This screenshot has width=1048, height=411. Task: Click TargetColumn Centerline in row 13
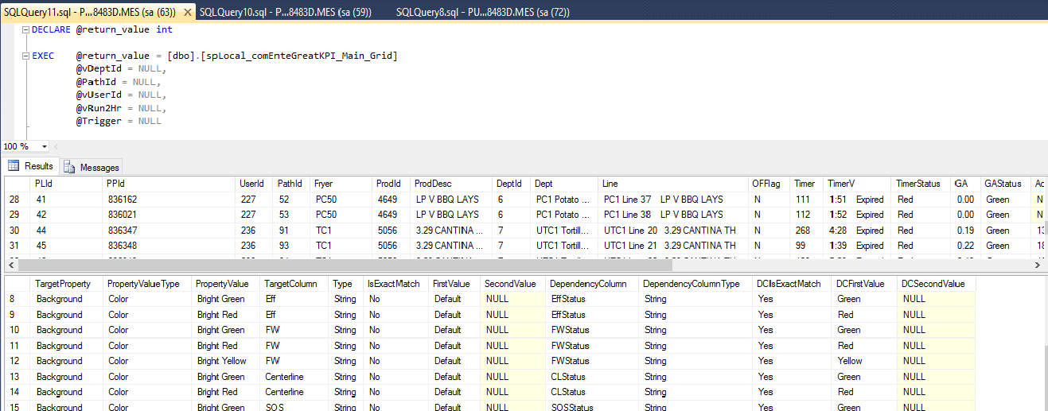(x=293, y=377)
